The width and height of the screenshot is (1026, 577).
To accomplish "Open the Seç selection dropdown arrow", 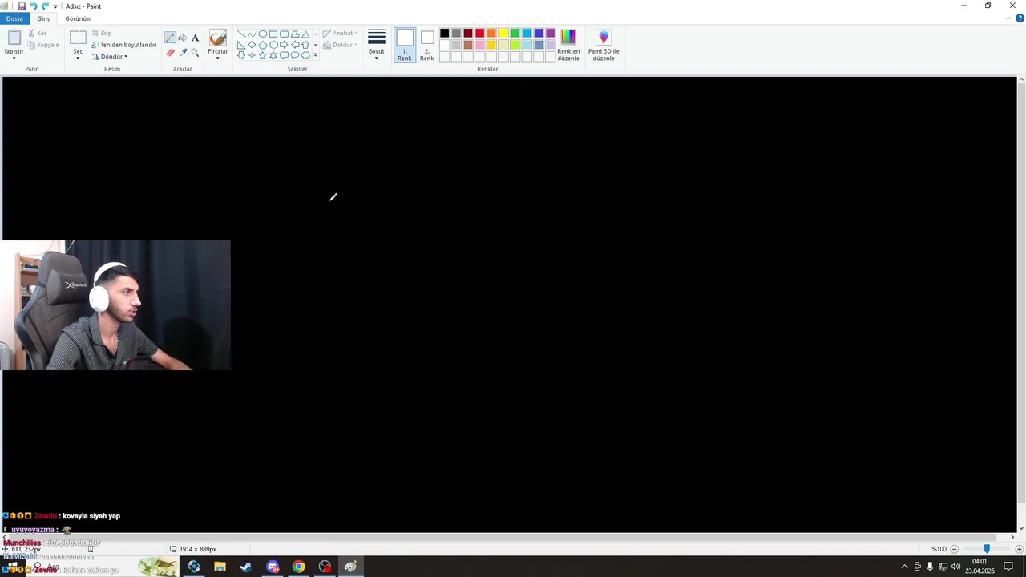I will (x=78, y=58).
